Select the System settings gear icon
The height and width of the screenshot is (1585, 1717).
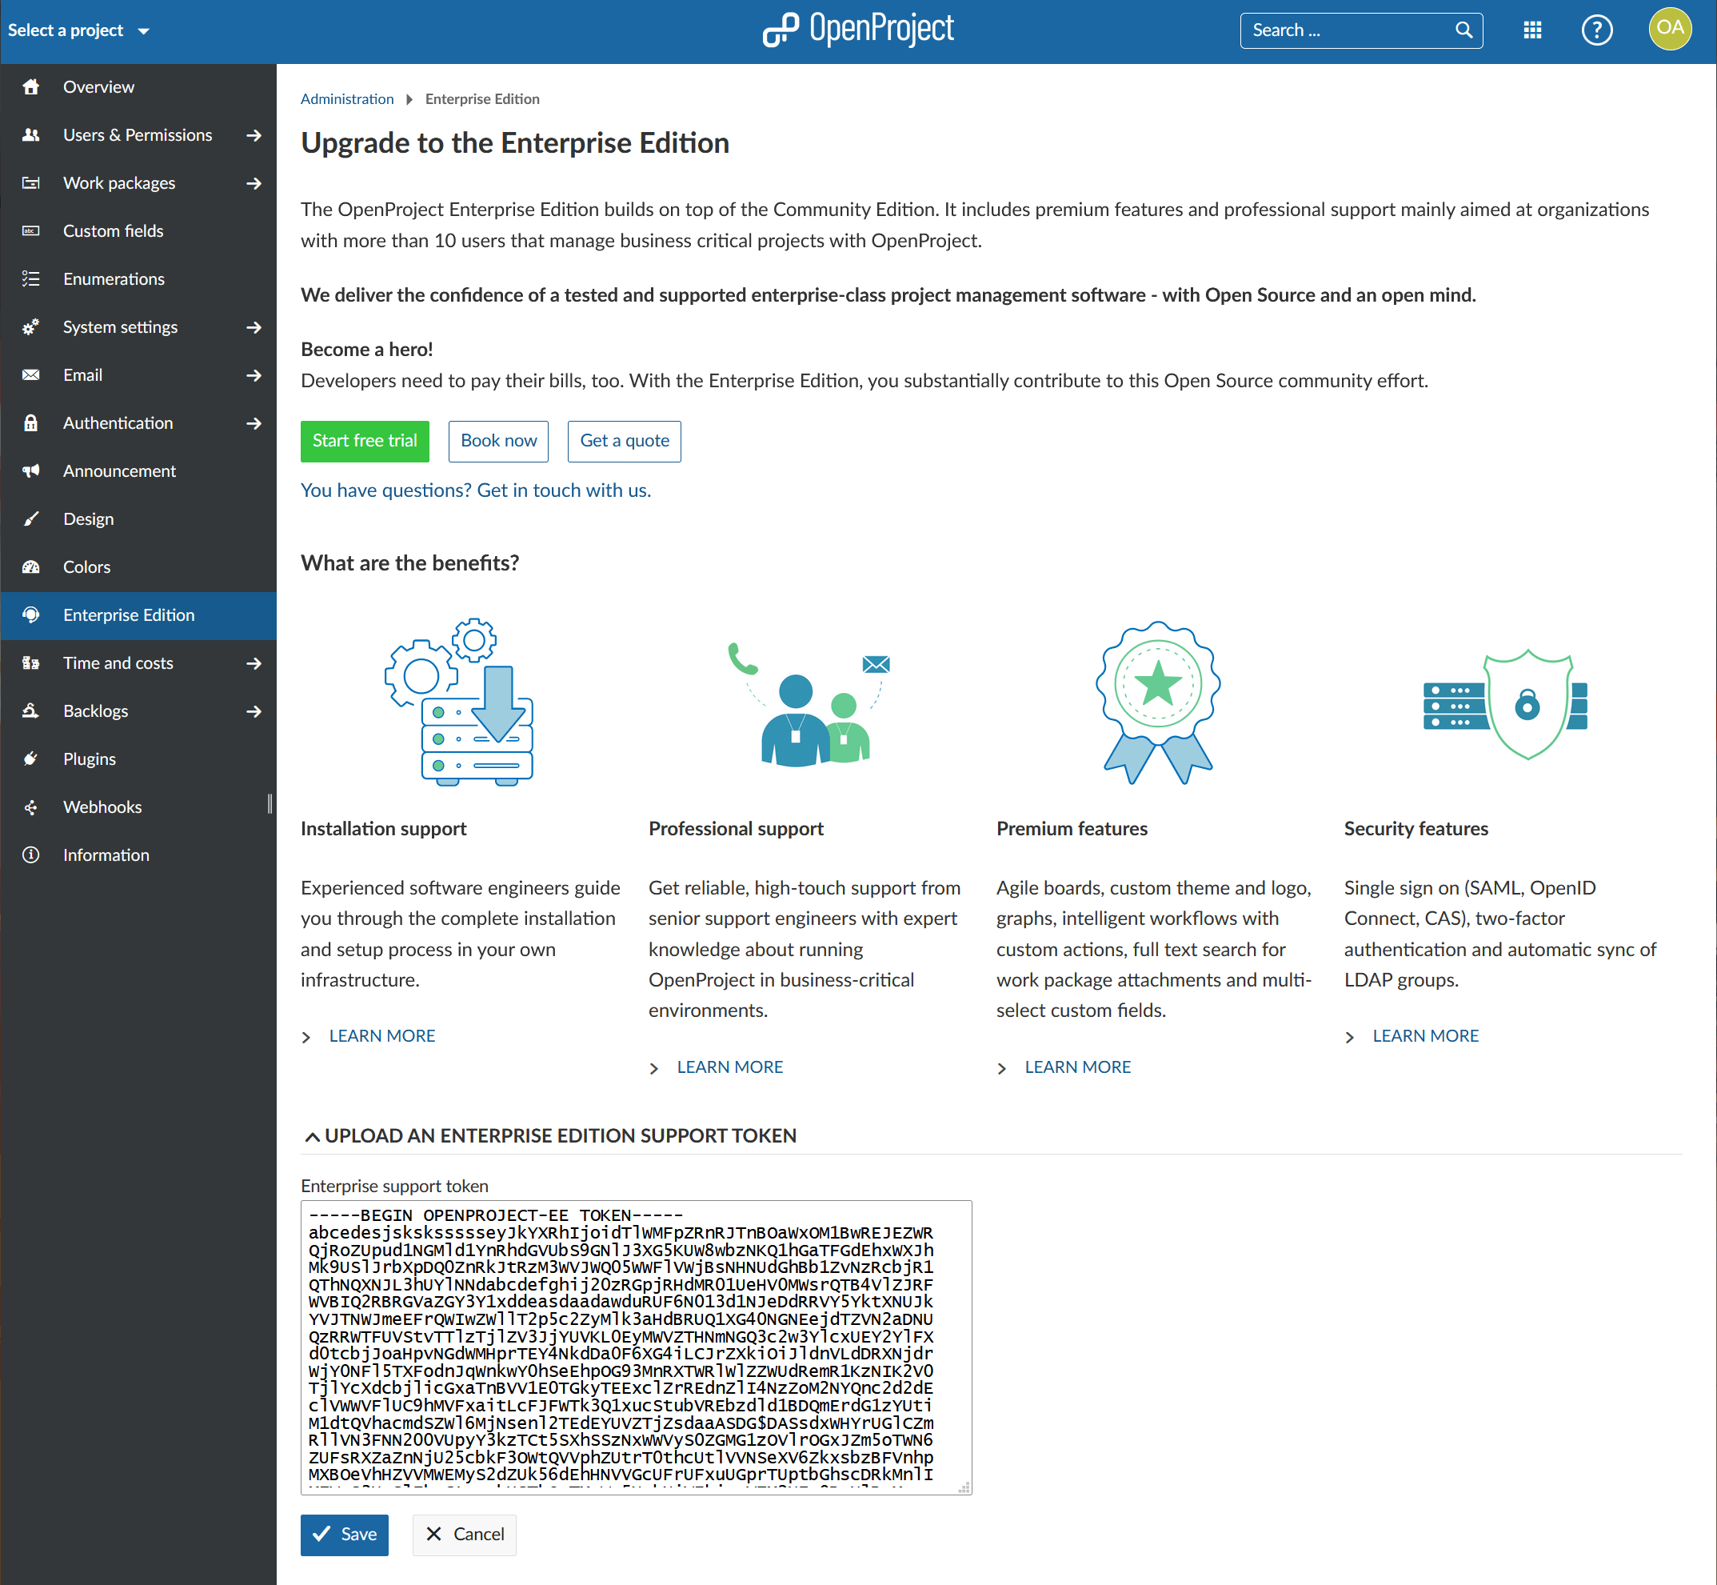tap(31, 326)
